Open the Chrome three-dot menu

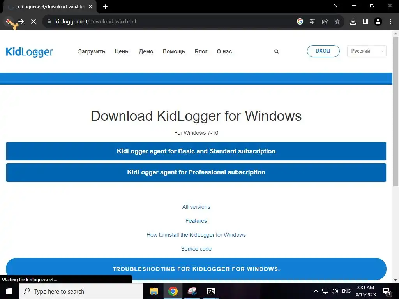pos(390,22)
